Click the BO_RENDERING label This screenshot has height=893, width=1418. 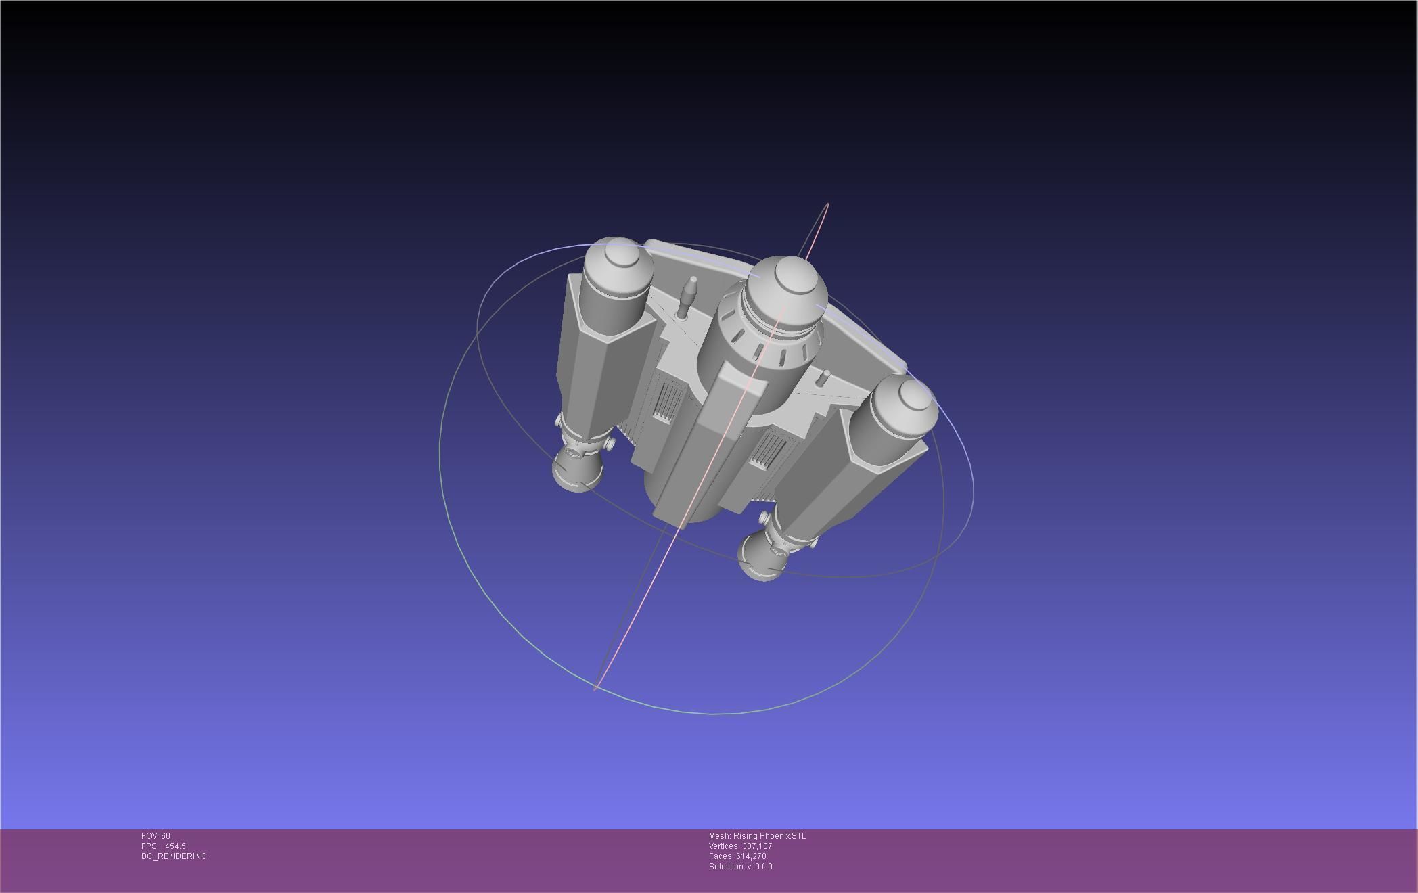pos(174,856)
